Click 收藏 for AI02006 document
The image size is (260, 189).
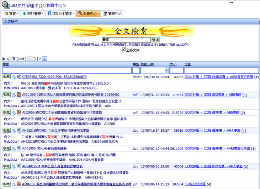tap(7, 113)
